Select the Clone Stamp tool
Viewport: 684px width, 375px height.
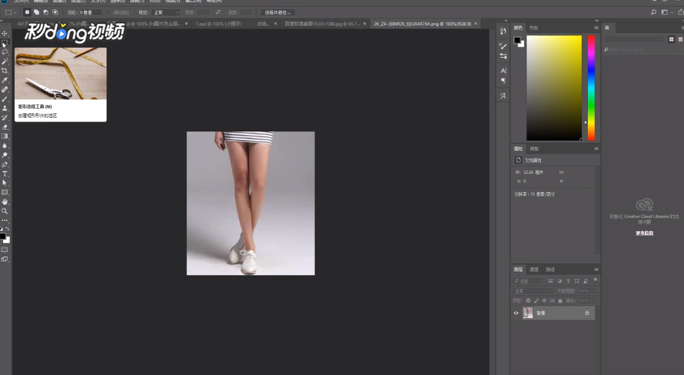coord(4,108)
